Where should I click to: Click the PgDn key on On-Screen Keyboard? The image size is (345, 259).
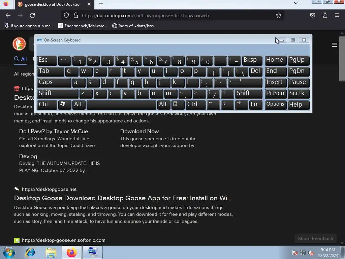(x=299, y=71)
